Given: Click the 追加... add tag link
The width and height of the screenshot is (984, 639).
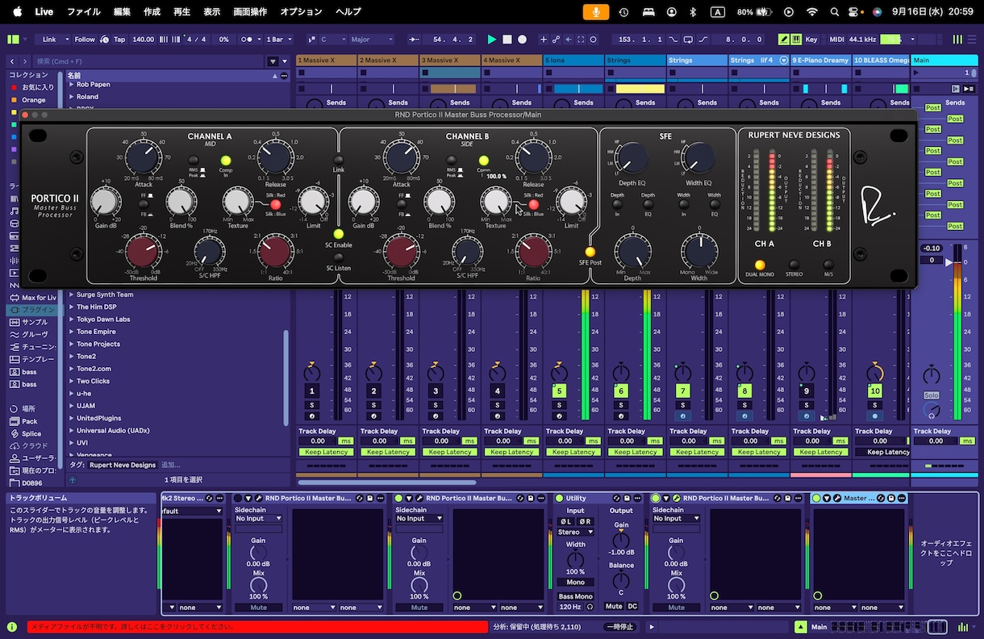Looking at the screenshot, I should [171, 465].
